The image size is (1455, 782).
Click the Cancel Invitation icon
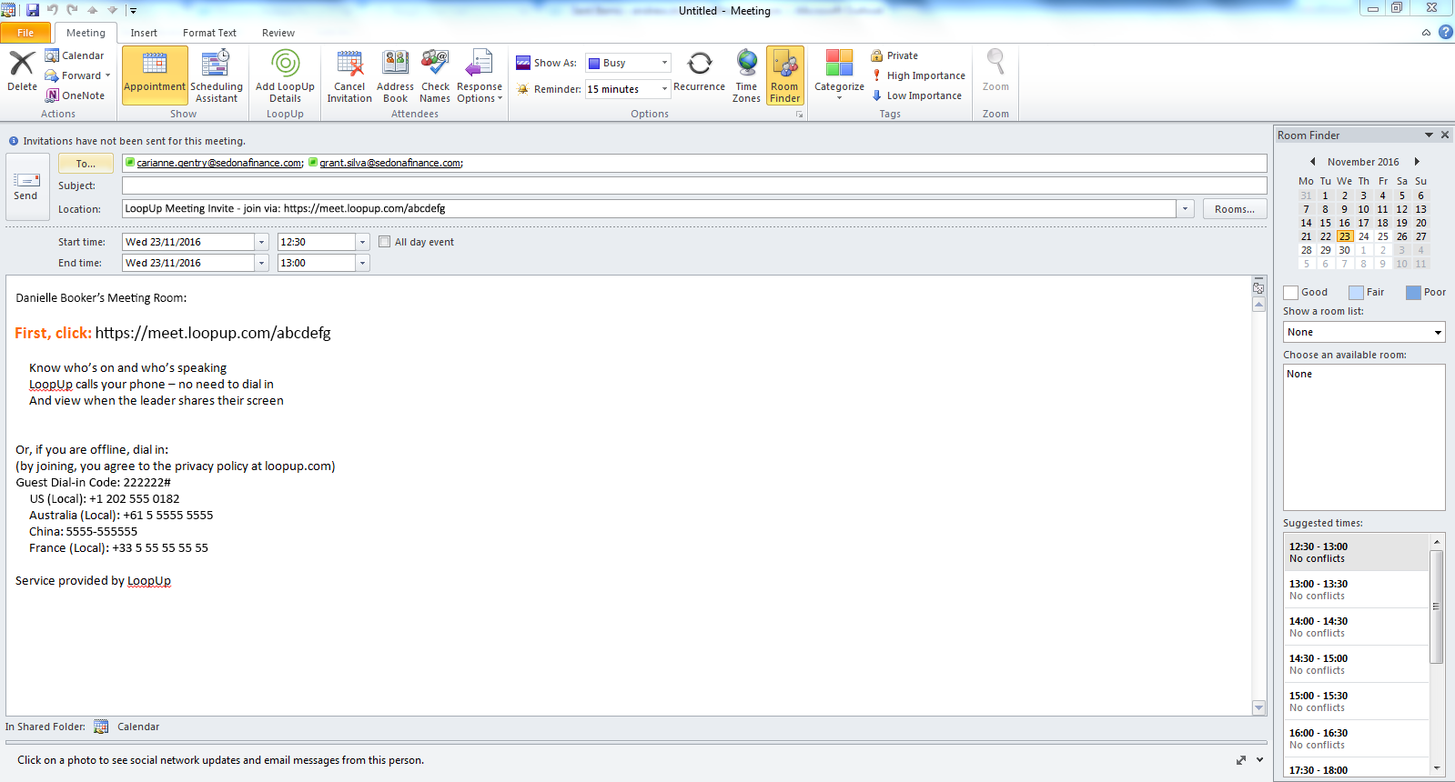[349, 75]
